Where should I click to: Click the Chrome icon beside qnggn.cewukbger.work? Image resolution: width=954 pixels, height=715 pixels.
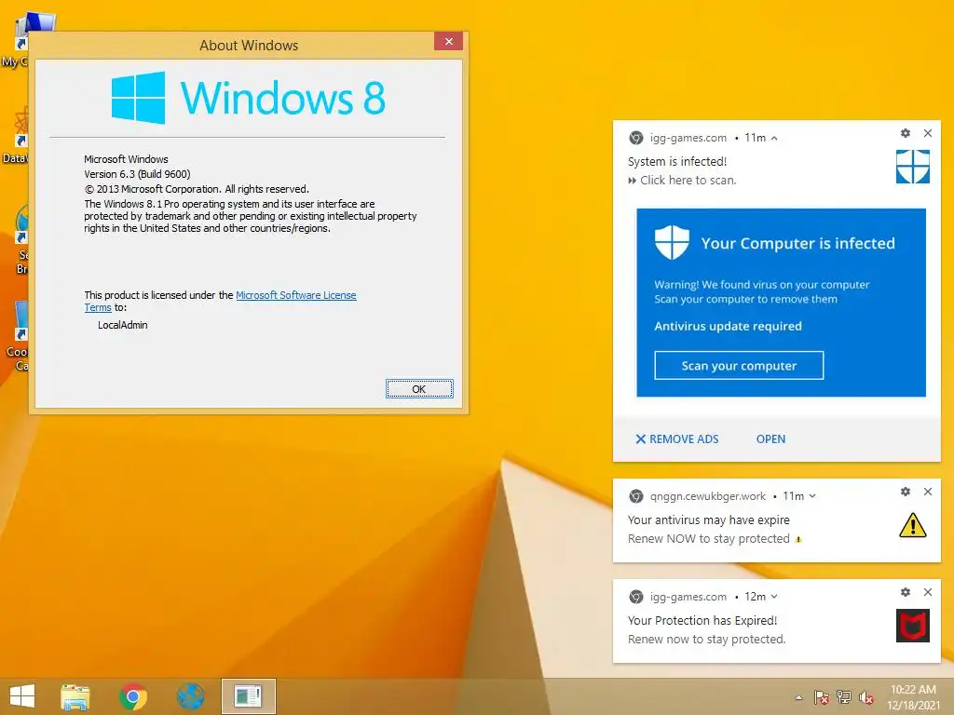click(635, 496)
